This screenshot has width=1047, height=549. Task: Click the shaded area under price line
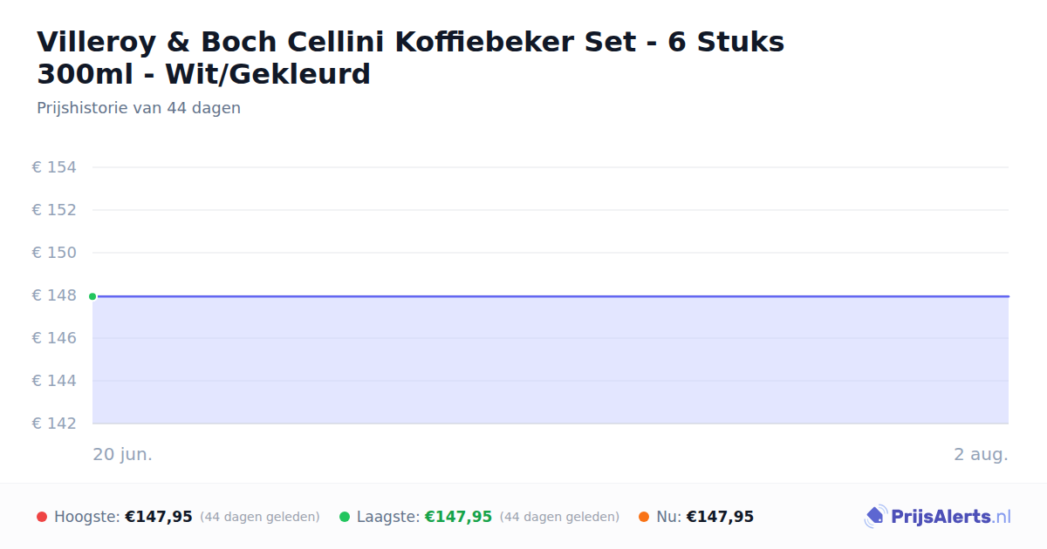point(551,361)
